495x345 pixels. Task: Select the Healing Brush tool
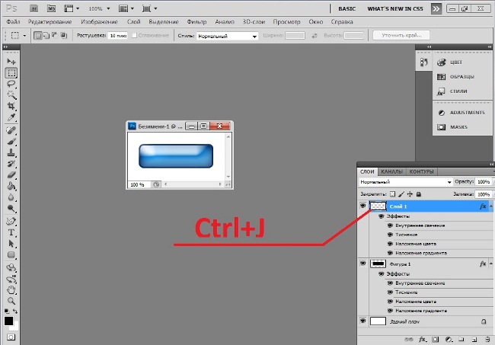point(11,130)
